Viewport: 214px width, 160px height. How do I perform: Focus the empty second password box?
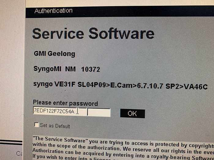(99, 112)
